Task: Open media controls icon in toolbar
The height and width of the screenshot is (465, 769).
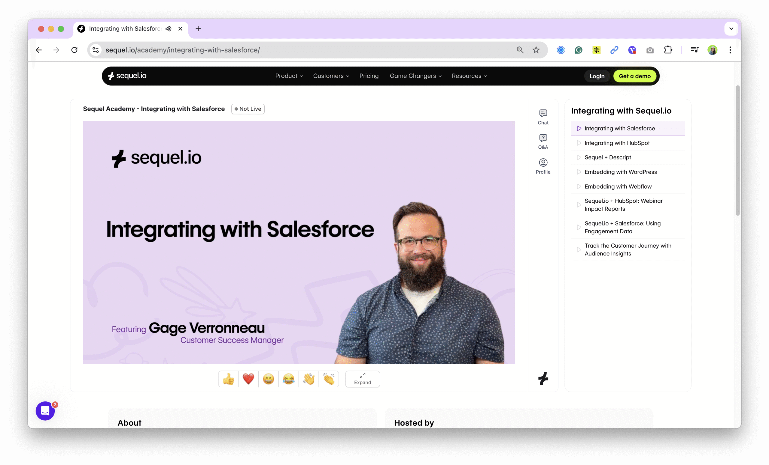Action: (695, 50)
